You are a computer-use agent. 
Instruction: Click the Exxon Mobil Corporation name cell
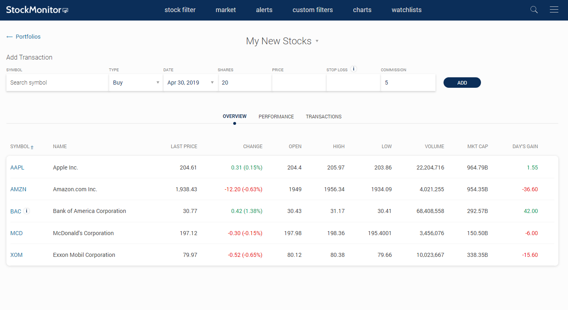[84, 255]
